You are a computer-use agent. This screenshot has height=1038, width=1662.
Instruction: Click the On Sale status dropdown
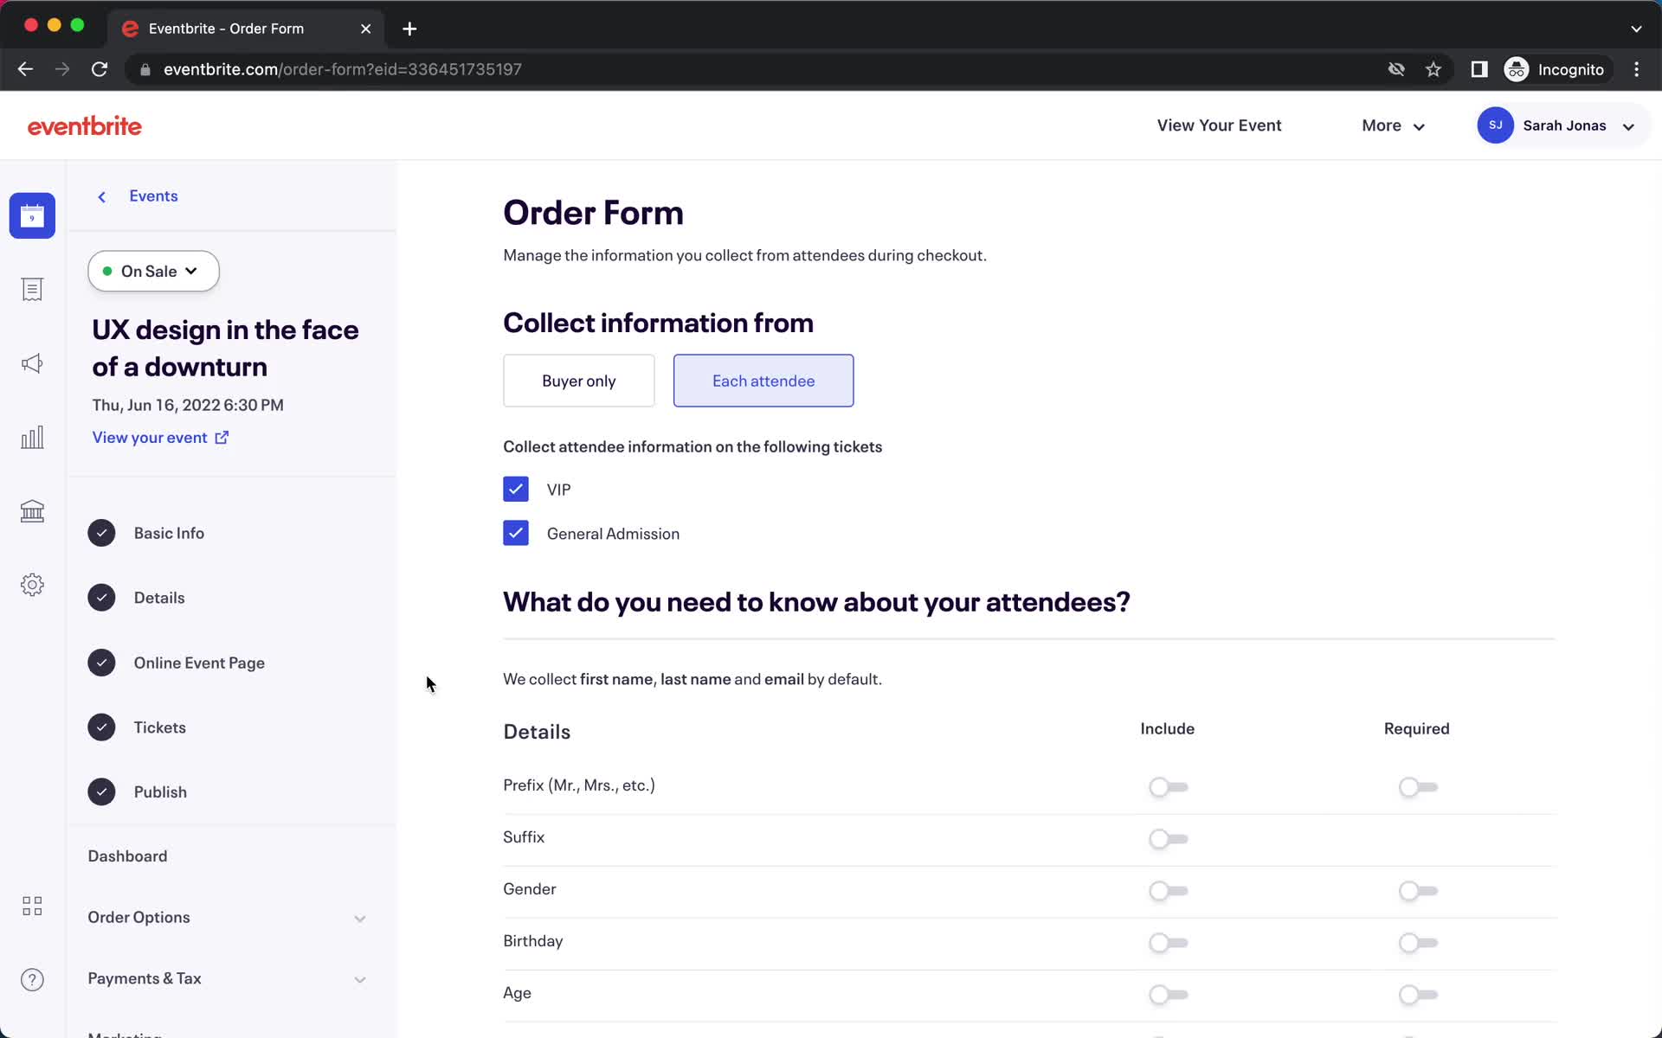pos(153,270)
